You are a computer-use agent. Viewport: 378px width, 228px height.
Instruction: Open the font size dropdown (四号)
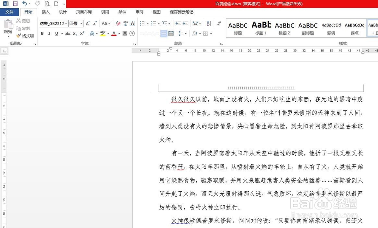(81, 23)
